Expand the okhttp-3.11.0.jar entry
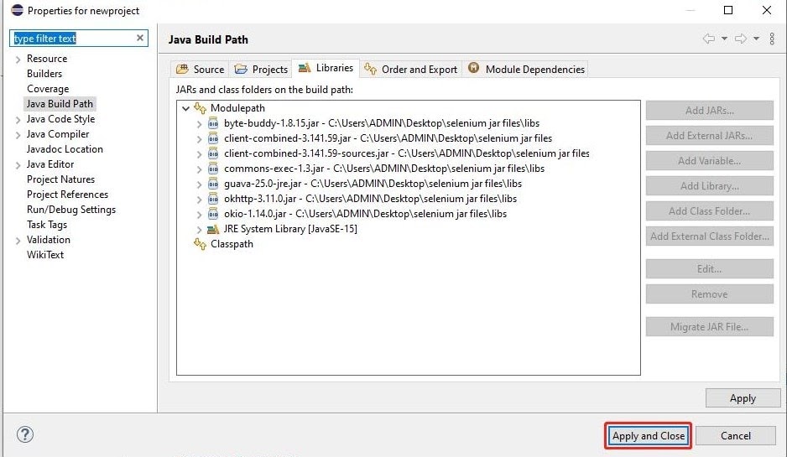787x457 pixels. pos(199,200)
